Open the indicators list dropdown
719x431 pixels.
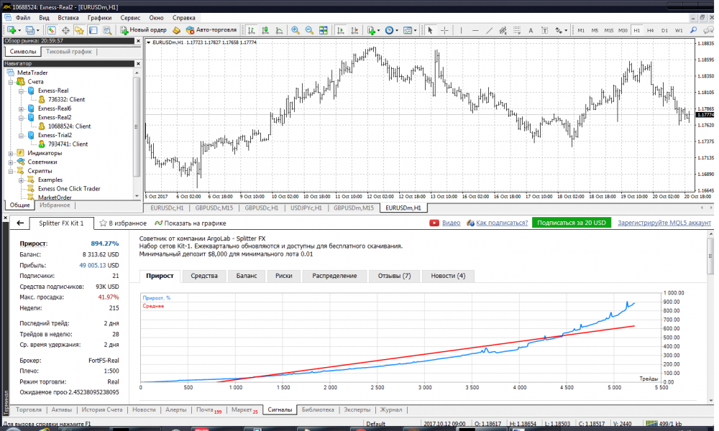coord(378,31)
